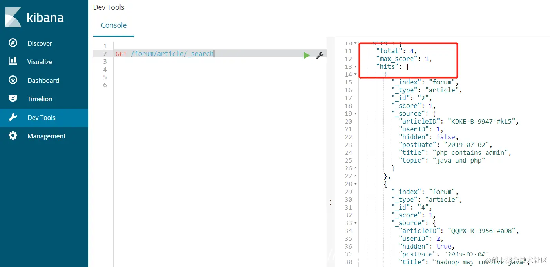Viewport: 550px width, 267px height.
Task: Click "hidden": false value
Action: pyautogui.click(x=446, y=137)
